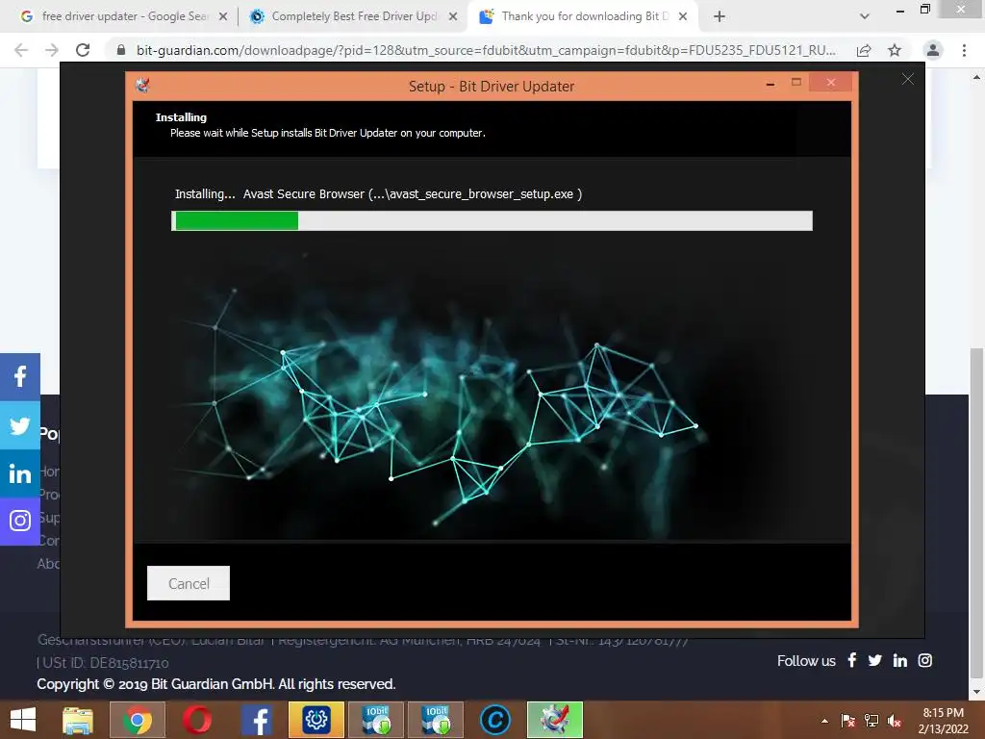Reload the bit-guardian page
The width and height of the screenshot is (985, 739).
(x=83, y=50)
